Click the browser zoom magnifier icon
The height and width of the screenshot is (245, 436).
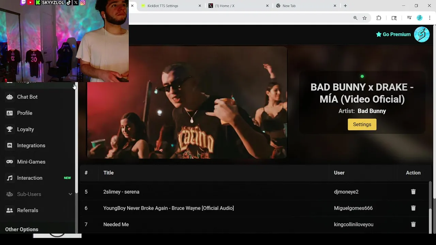point(355,18)
